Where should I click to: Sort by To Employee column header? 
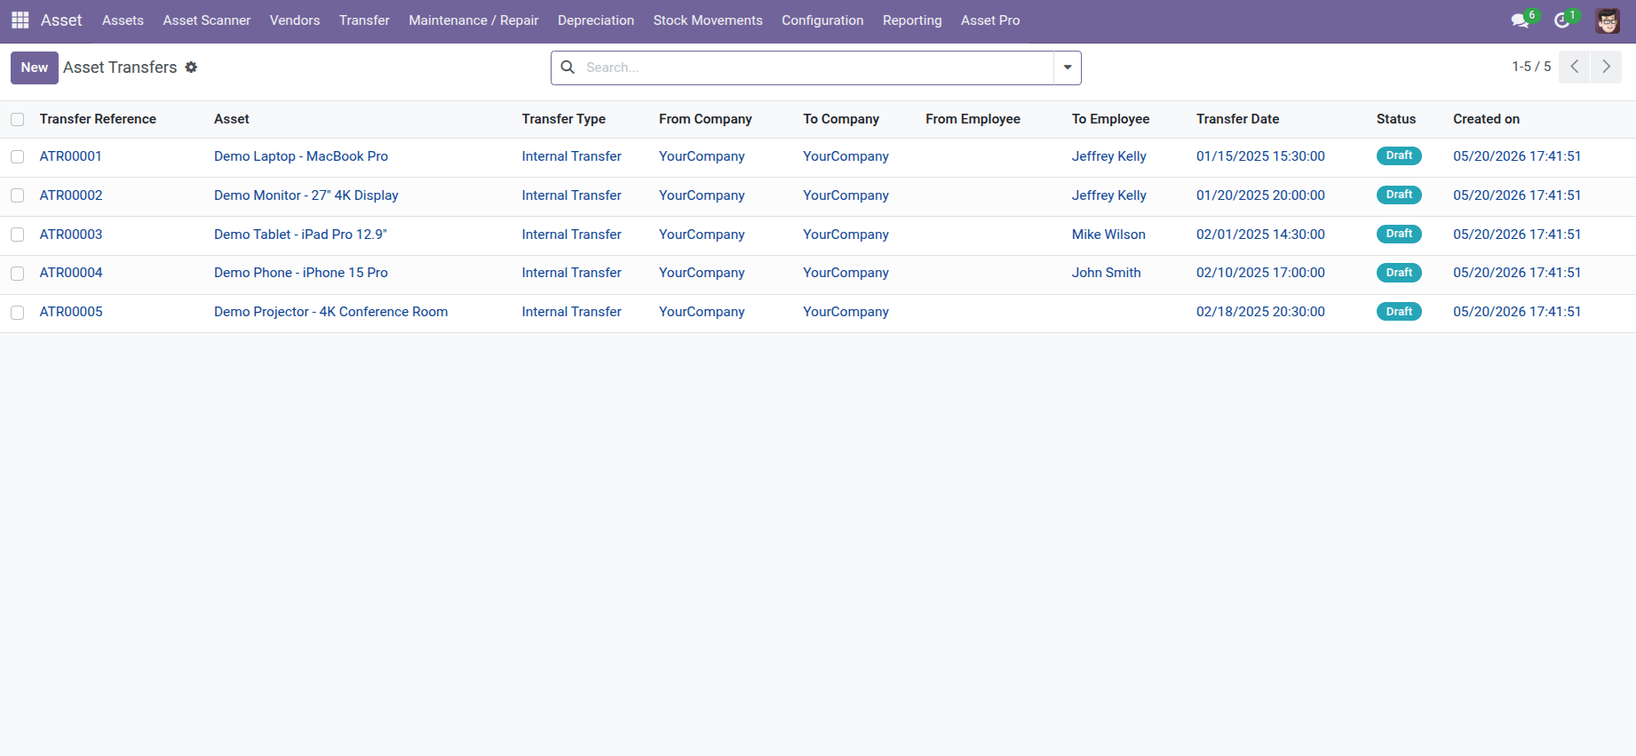pos(1110,119)
